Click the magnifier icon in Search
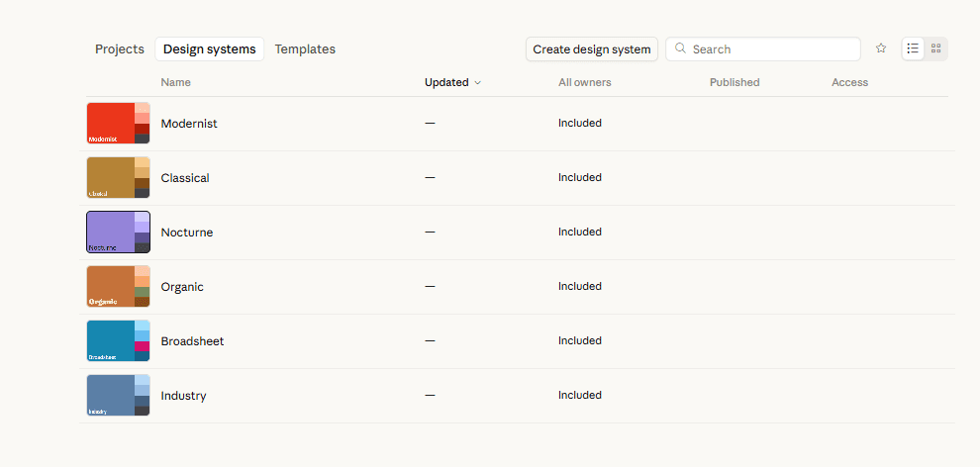Image resolution: width=980 pixels, height=467 pixels. [681, 48]
